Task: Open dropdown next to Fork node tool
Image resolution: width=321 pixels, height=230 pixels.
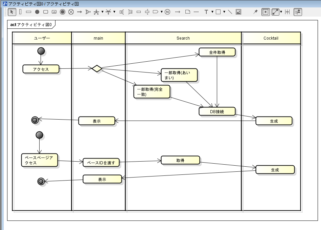Action: [102, 12]
